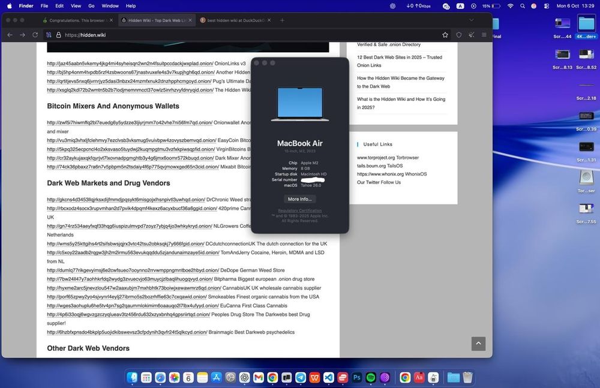
Task: Open the Apple menu
Action: pyautogui.click(x=10, y=6)
